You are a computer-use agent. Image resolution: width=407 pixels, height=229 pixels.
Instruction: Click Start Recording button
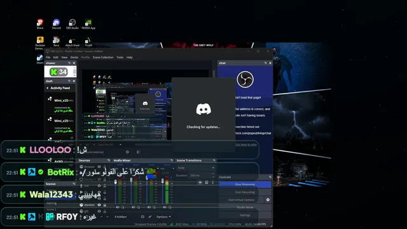(x=245, y=192)
